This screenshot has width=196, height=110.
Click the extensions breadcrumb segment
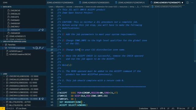79,7
